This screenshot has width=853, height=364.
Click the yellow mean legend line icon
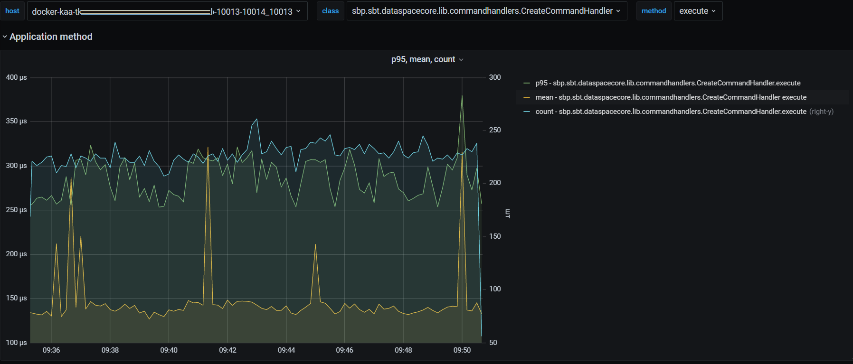[x=526, y=97]
